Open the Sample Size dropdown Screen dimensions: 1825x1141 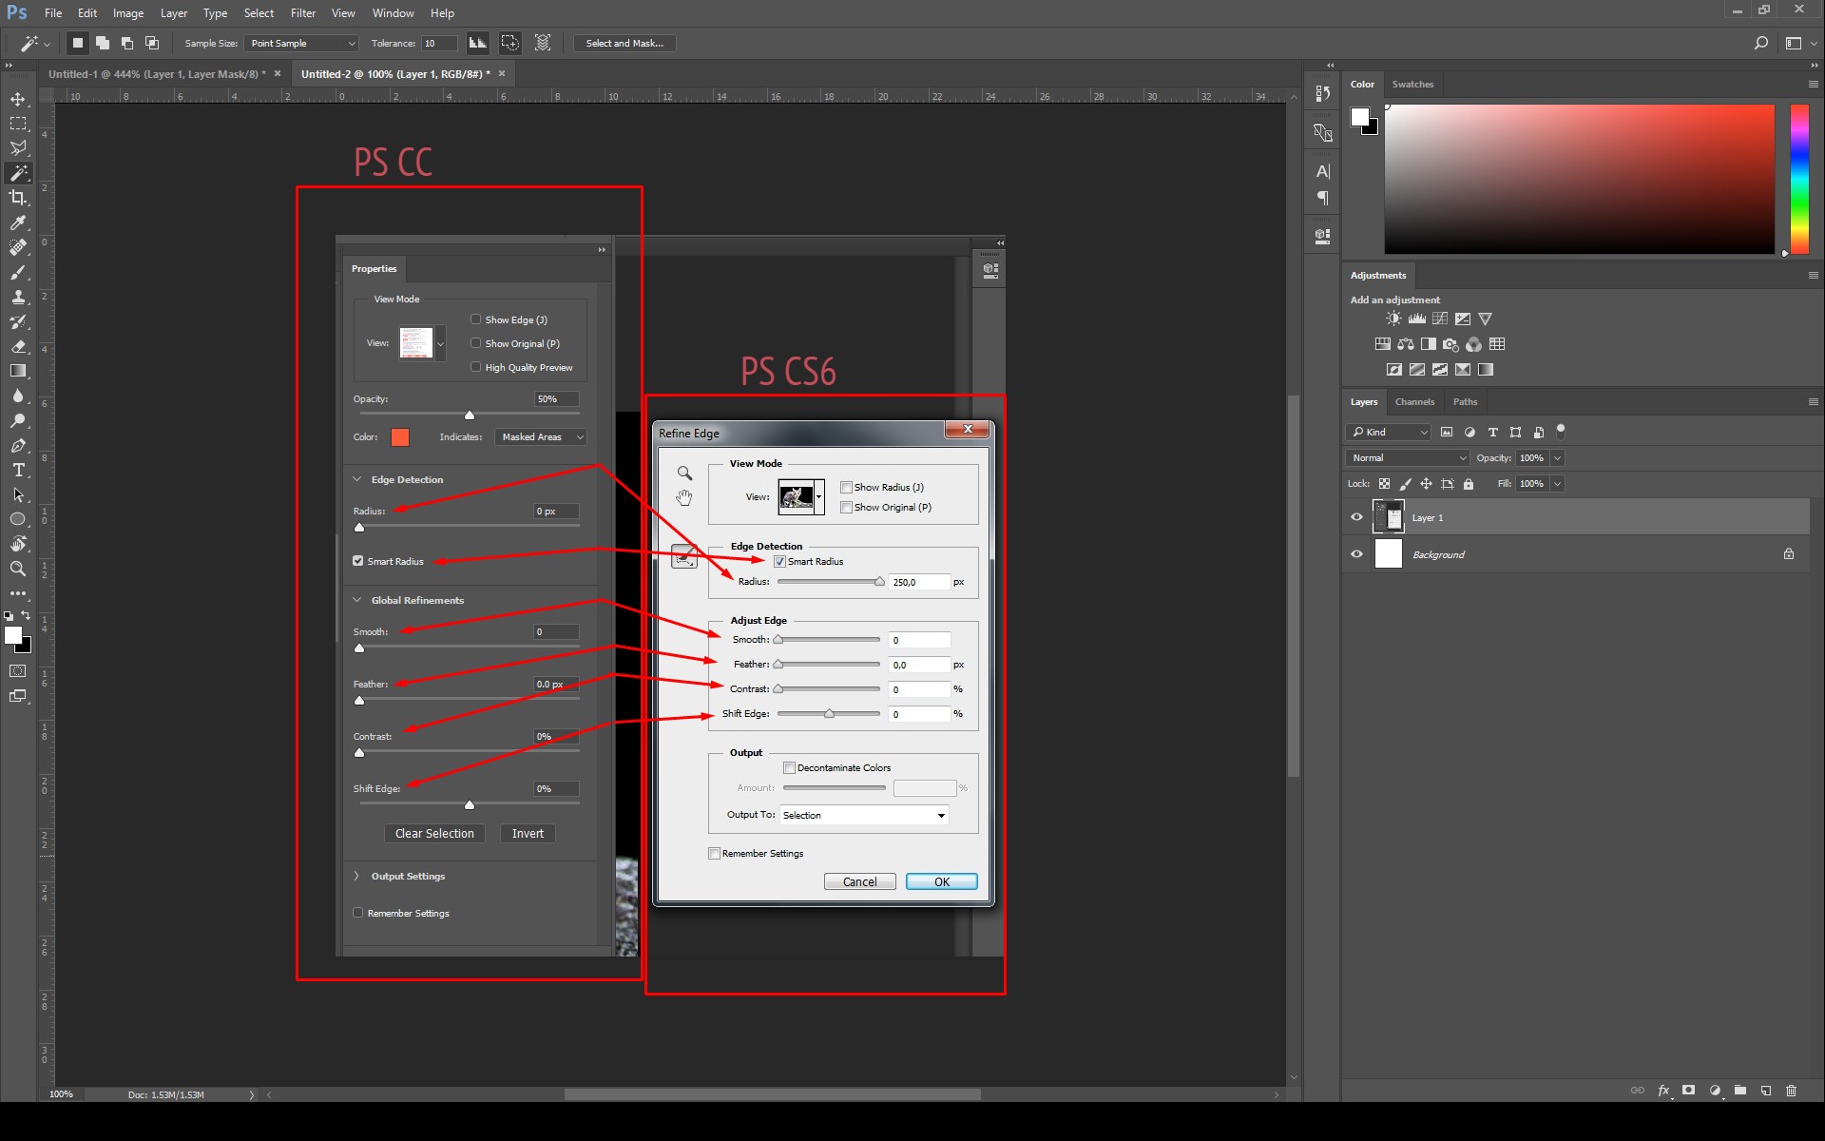[301, 43]
